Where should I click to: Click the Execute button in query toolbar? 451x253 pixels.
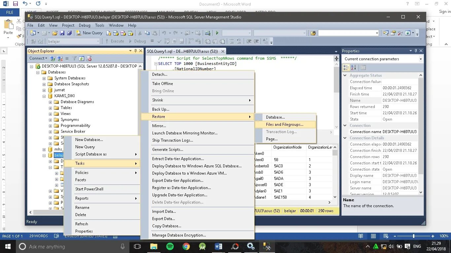pos(114,41)
